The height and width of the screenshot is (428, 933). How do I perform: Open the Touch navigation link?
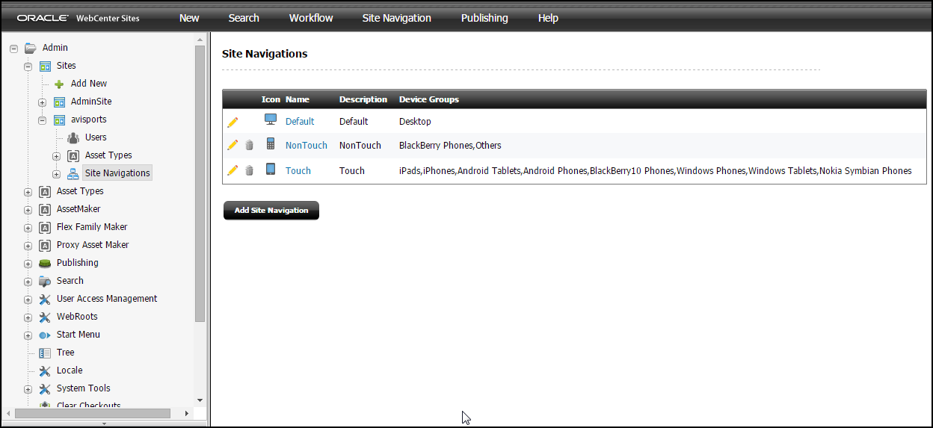tap(298, 170)
